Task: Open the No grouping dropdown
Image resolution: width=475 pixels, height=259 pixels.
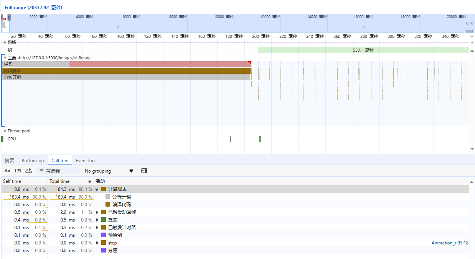Action: (x=109, y=171)
